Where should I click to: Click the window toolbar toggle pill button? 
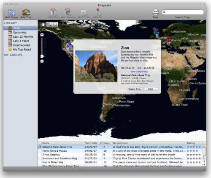(x=202, y=5)
